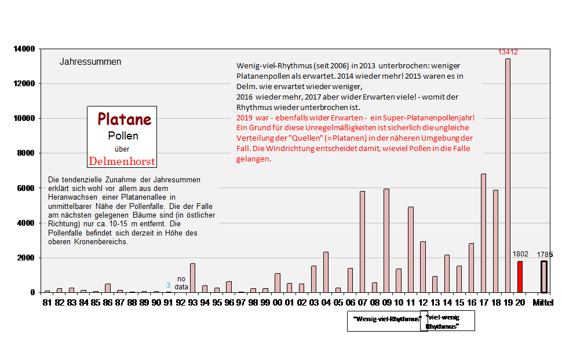Image resolution: width=562 pixels, height=349 pixels.
Task: Select the bar for year 07
Action: (362, 241)
